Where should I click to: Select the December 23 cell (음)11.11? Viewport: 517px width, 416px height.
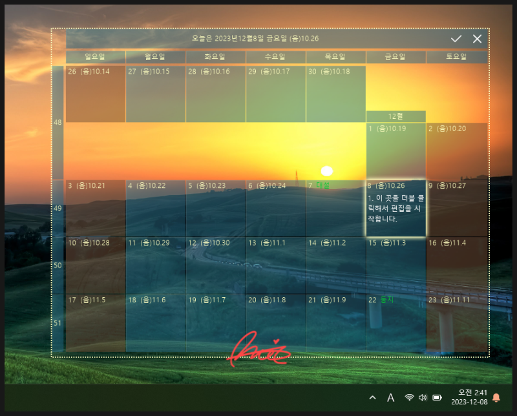coord(457,323)
